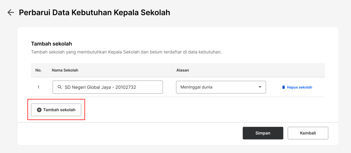Click the Kembali button
Image resolution: width=351 pixels, height=153 pixels.
[x=308, y=133]
